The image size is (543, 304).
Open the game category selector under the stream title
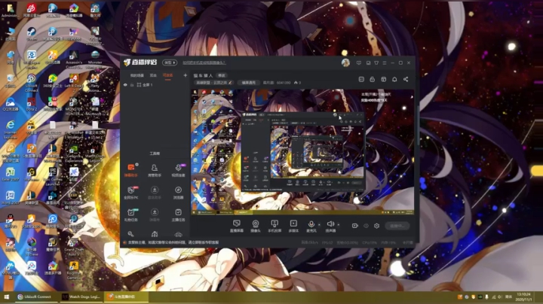[x=214, y=83]
